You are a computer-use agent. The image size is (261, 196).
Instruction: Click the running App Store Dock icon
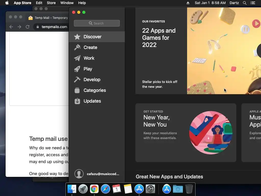[x=139, y=189]
